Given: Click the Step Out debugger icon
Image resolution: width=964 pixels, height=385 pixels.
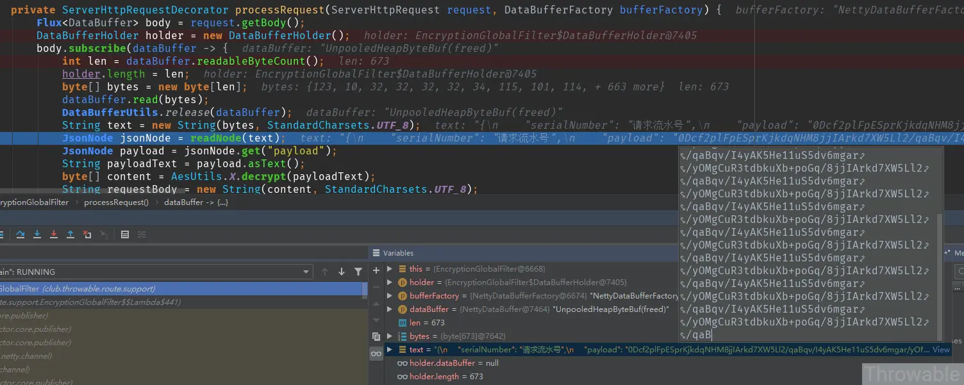Looking at the screenshot, I should 71,234.
